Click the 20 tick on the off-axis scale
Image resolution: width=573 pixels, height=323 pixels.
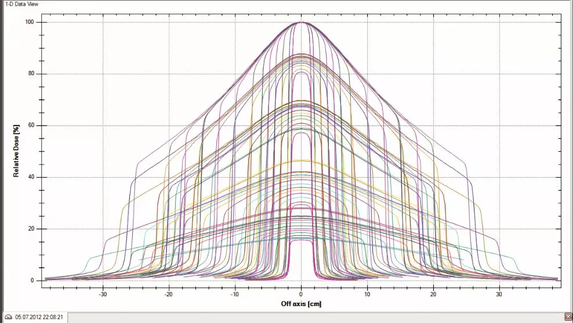433,294
